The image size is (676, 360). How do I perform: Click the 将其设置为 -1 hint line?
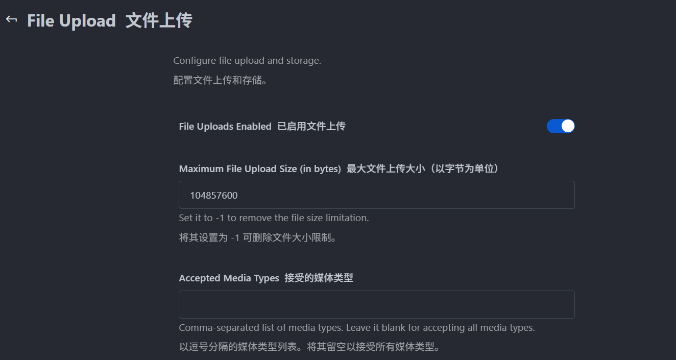(257, 237)
